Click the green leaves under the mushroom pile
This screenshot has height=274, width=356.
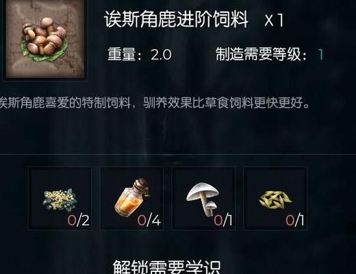[44, 52]
